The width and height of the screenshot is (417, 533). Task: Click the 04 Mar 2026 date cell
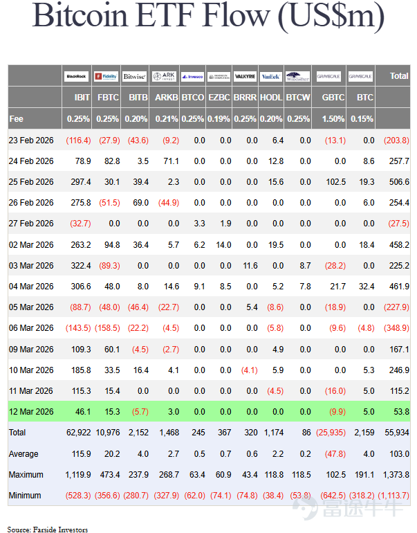pos(31,287)
